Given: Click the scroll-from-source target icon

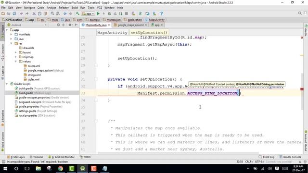Looking at the screenshot, I should (58, 25).
